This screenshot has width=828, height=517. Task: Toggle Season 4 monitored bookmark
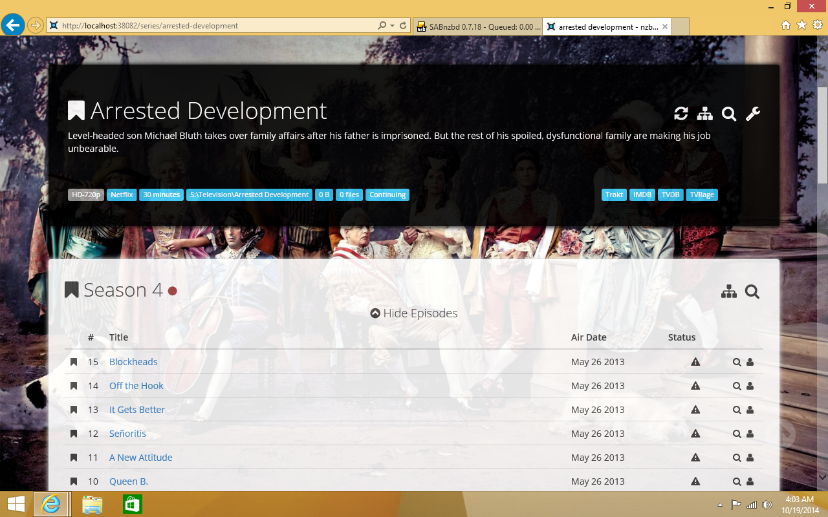click(72, 290)
